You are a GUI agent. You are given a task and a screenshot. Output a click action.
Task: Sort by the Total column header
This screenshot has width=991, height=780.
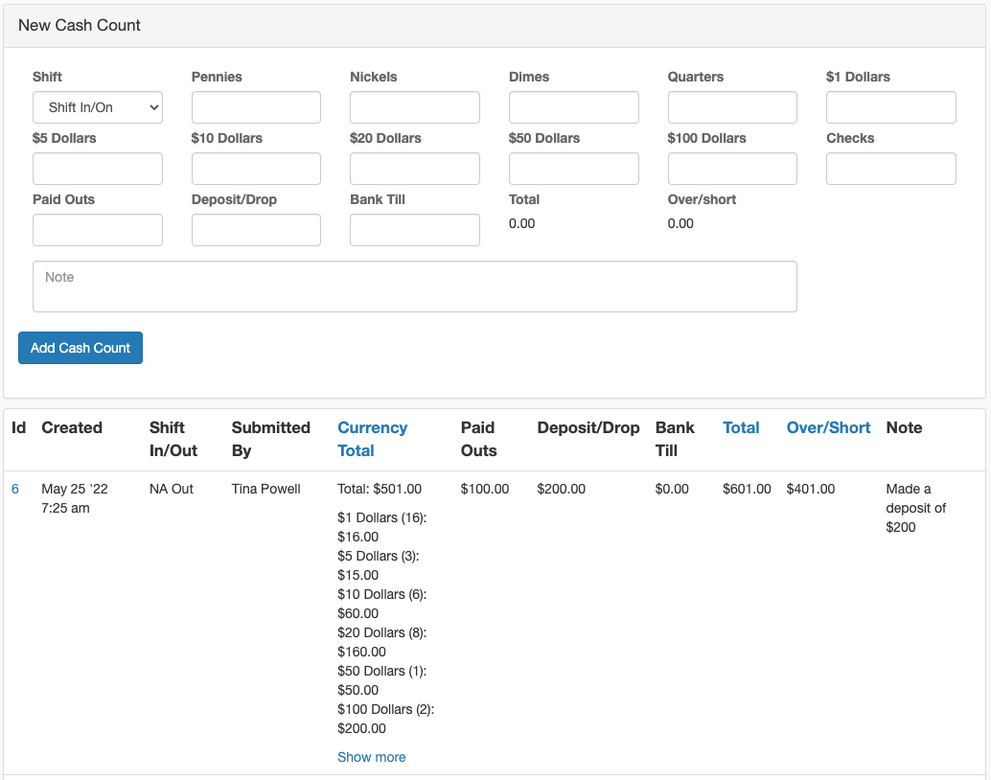coord(741,428)
